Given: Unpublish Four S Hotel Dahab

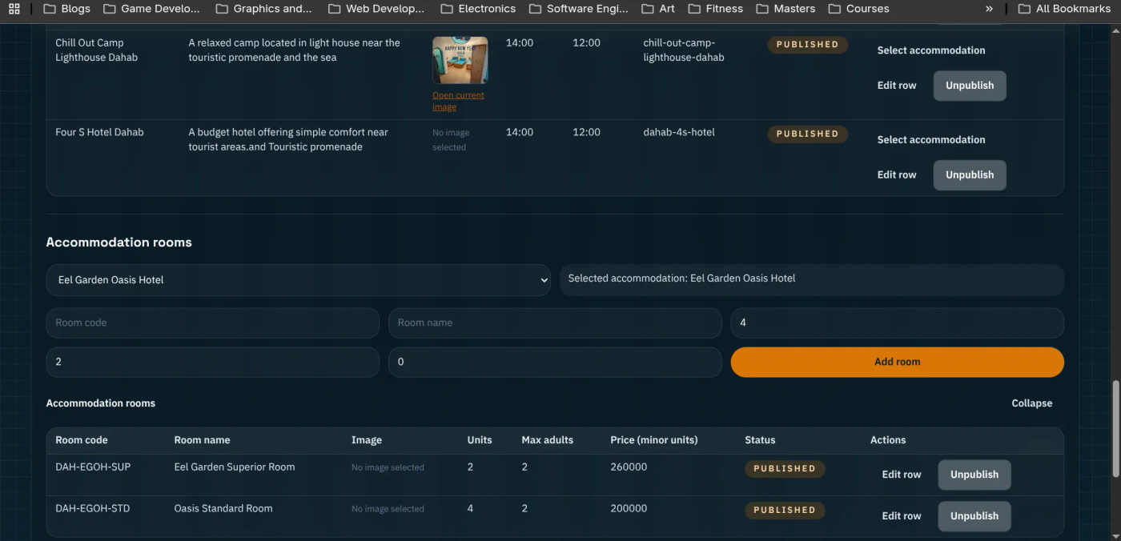Looking at the screenshot, I should coord(969,175).
